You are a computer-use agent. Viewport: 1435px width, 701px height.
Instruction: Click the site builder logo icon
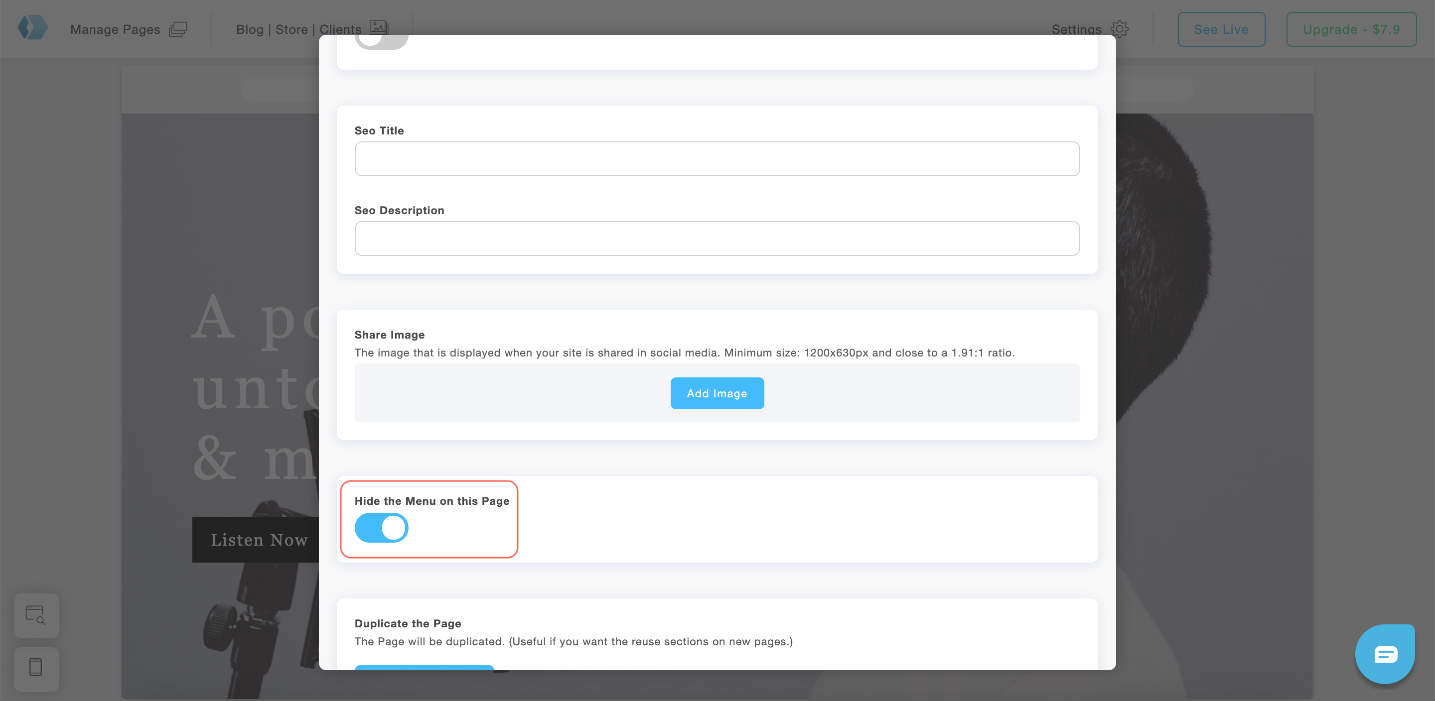pyautogui.click(x=32, y=28)
